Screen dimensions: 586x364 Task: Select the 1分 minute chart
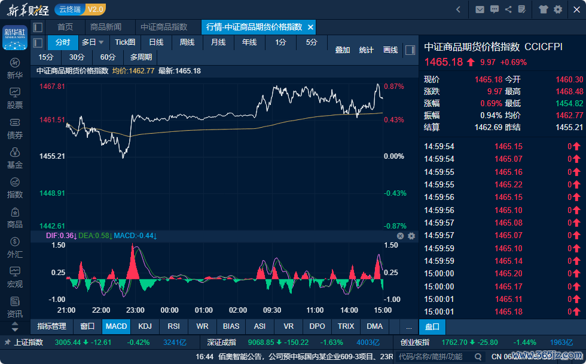pos(280,42)
